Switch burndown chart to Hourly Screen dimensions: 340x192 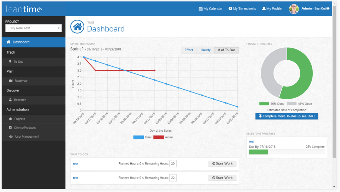pos(205,50)
